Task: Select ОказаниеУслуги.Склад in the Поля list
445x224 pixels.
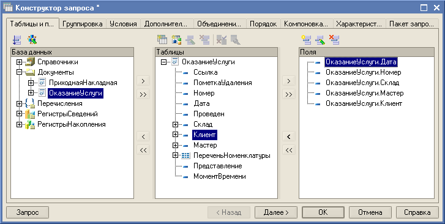Action: (362, 83)
